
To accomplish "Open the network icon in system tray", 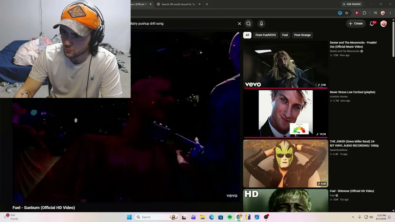I will (366, 217).
